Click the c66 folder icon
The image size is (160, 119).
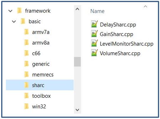tap(27, 53)
